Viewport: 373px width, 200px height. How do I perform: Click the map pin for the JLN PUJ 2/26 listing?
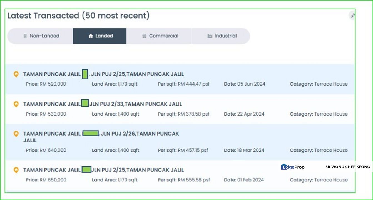pyautogui.click(x=16, y=134)
